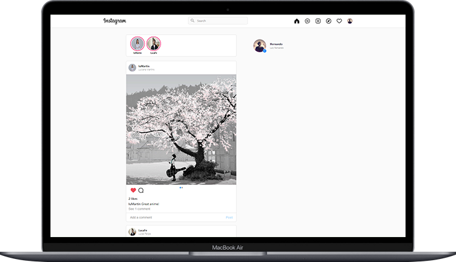Open profile avatar in top navigation
This screenshot has width=456, height=262.
[350, 21]
